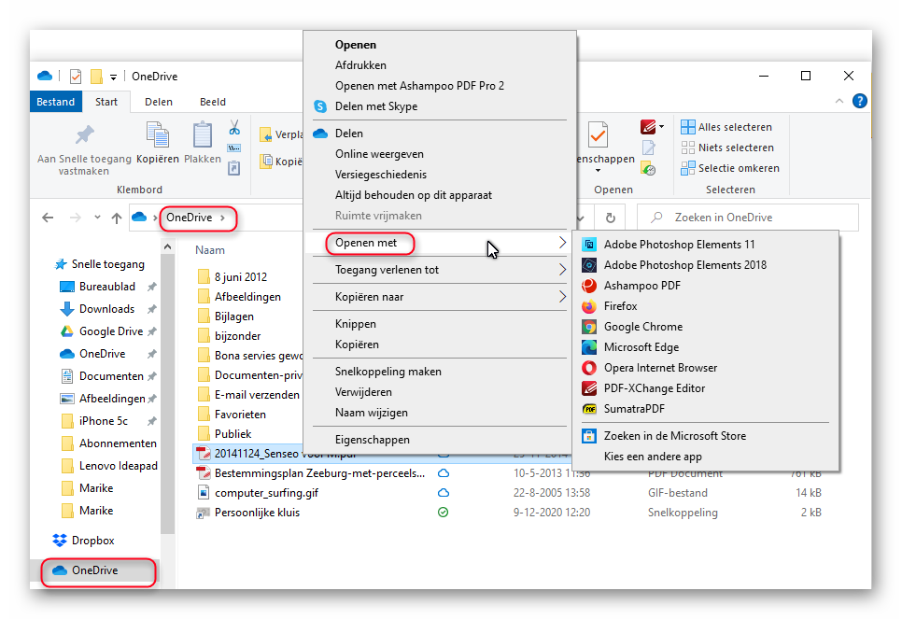Image resolution: width=902 pixels, height=619 pixels.
Task: Select Versiegeschiedenis
Action: [x=381, y=175]
